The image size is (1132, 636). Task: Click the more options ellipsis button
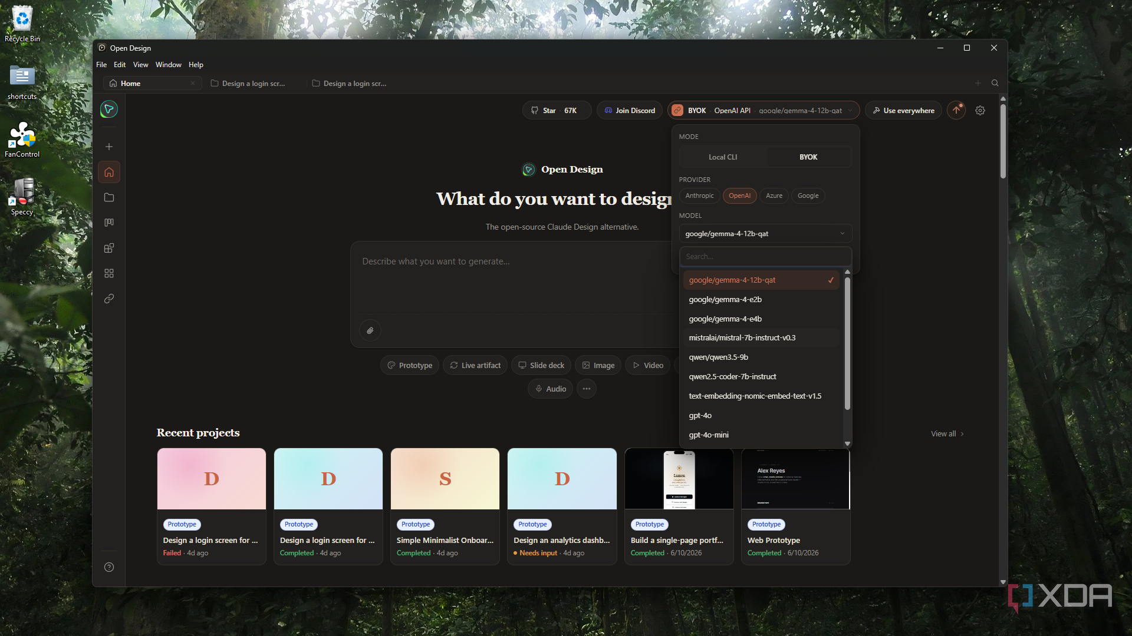587,389
